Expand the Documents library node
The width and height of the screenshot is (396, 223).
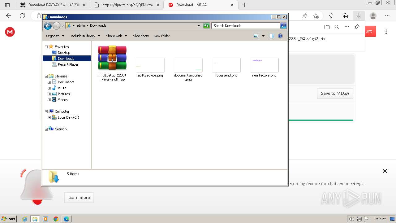[x=49, y=82]
